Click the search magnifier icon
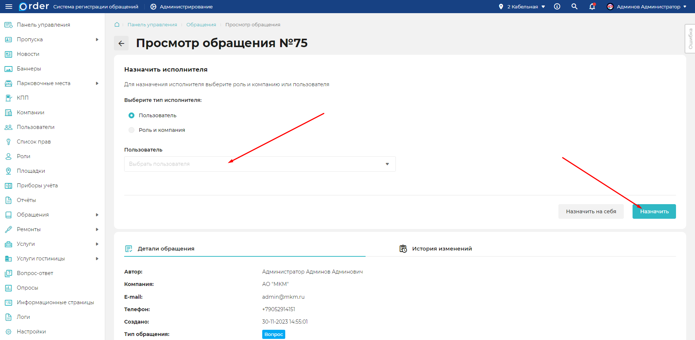Image resolution: width=695 pixels, height=340 pixels. pyautogui.click(x=574, y=7)
